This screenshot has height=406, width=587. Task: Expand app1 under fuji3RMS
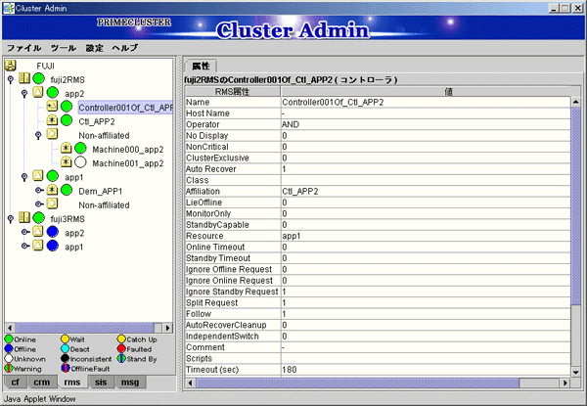(x=25, y=246)
